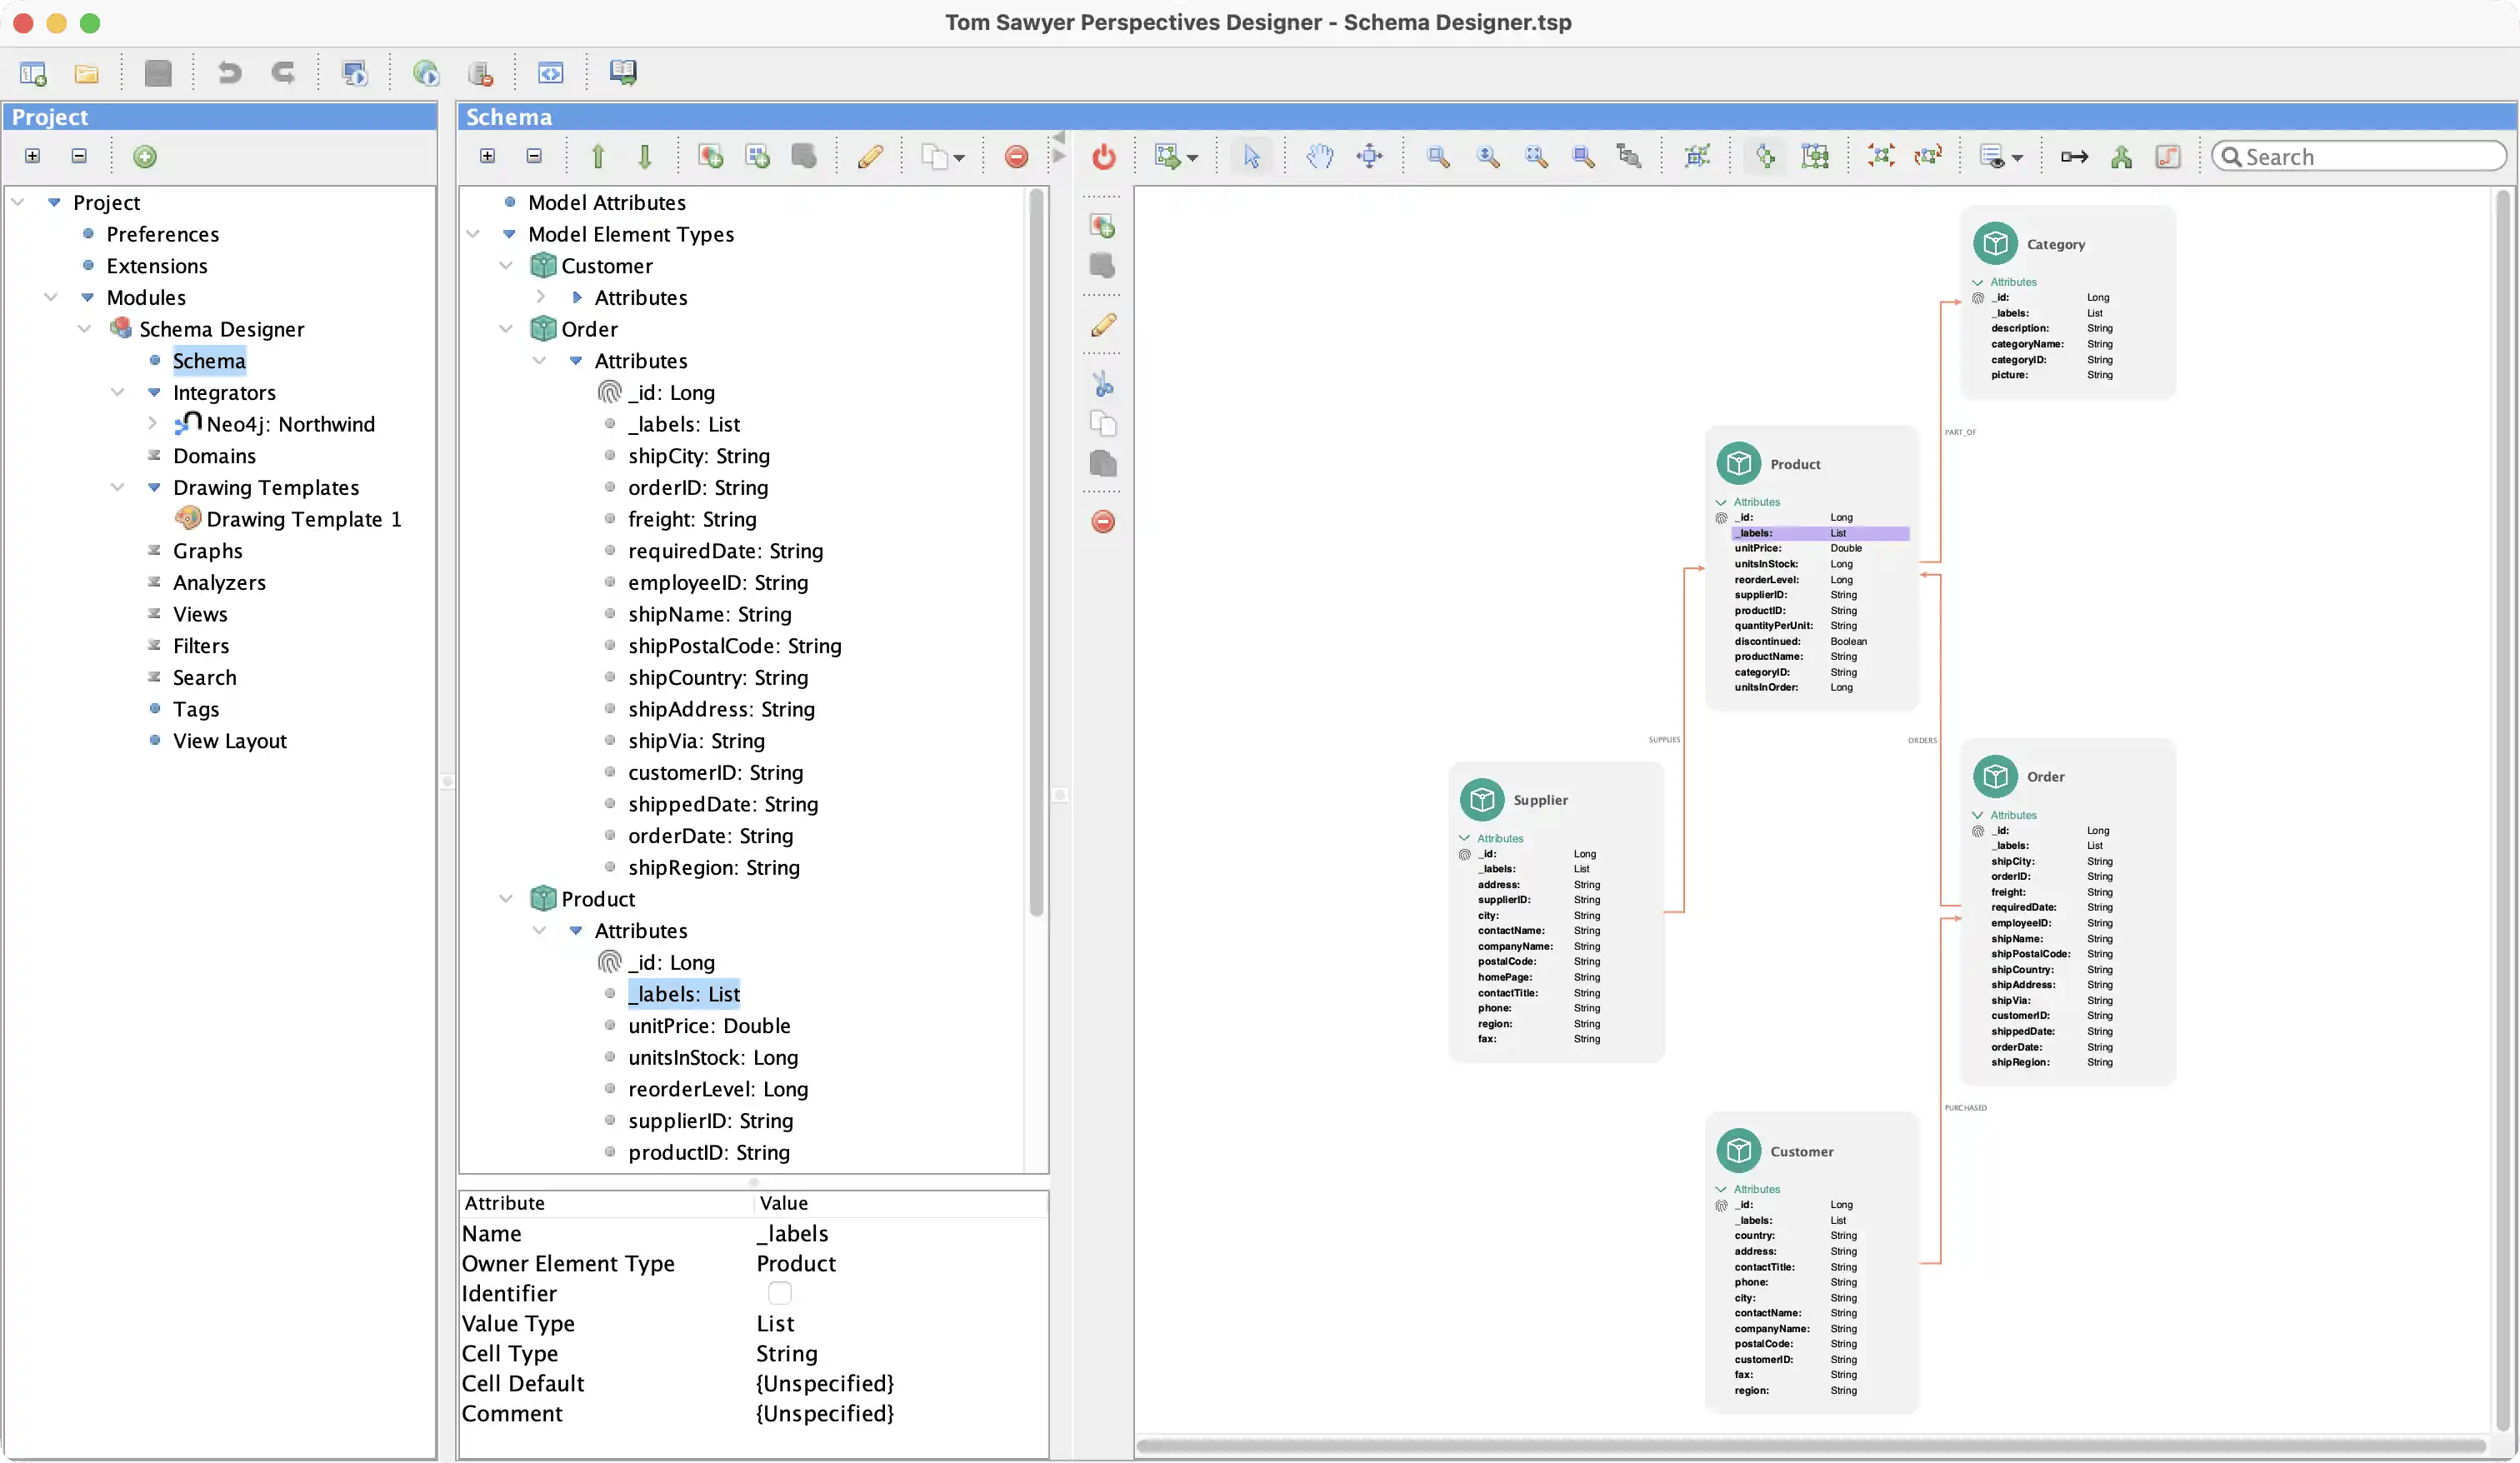This screenshot has height=1463, width=2520.
Task: Click the scissors cut icon in vertical toolbar
Action: [x=1103, y=384]
